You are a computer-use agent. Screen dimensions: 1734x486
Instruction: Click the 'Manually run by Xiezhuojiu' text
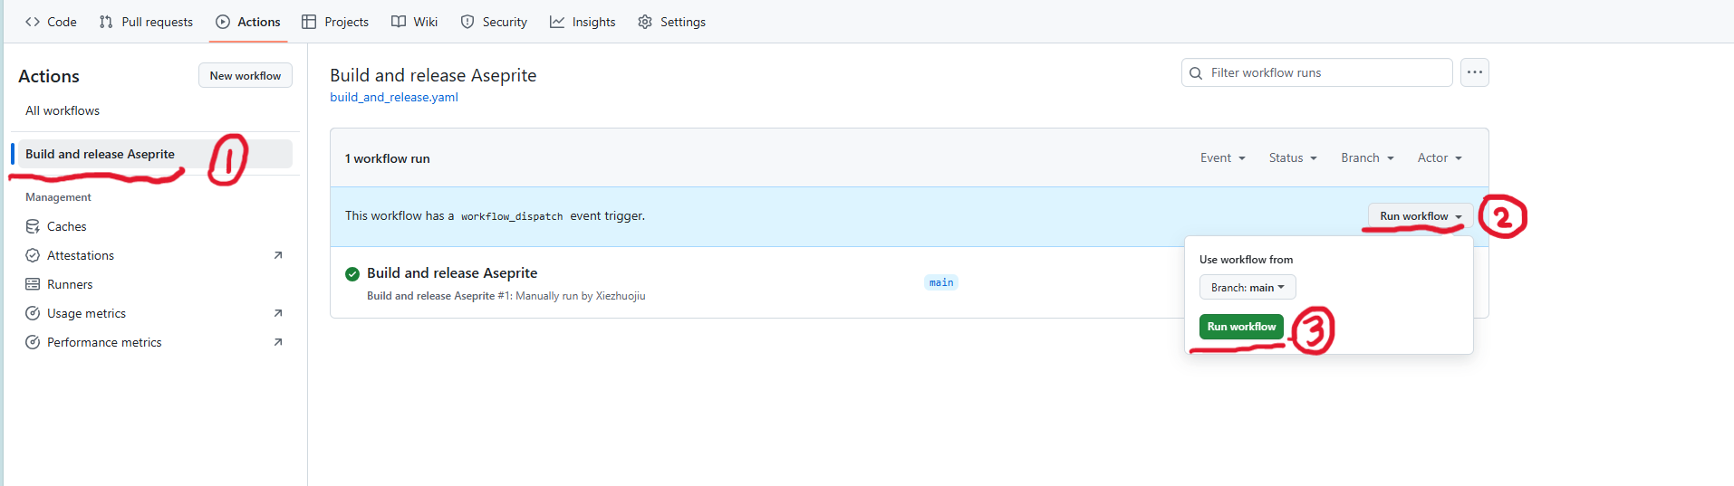(x=581, y=296)
